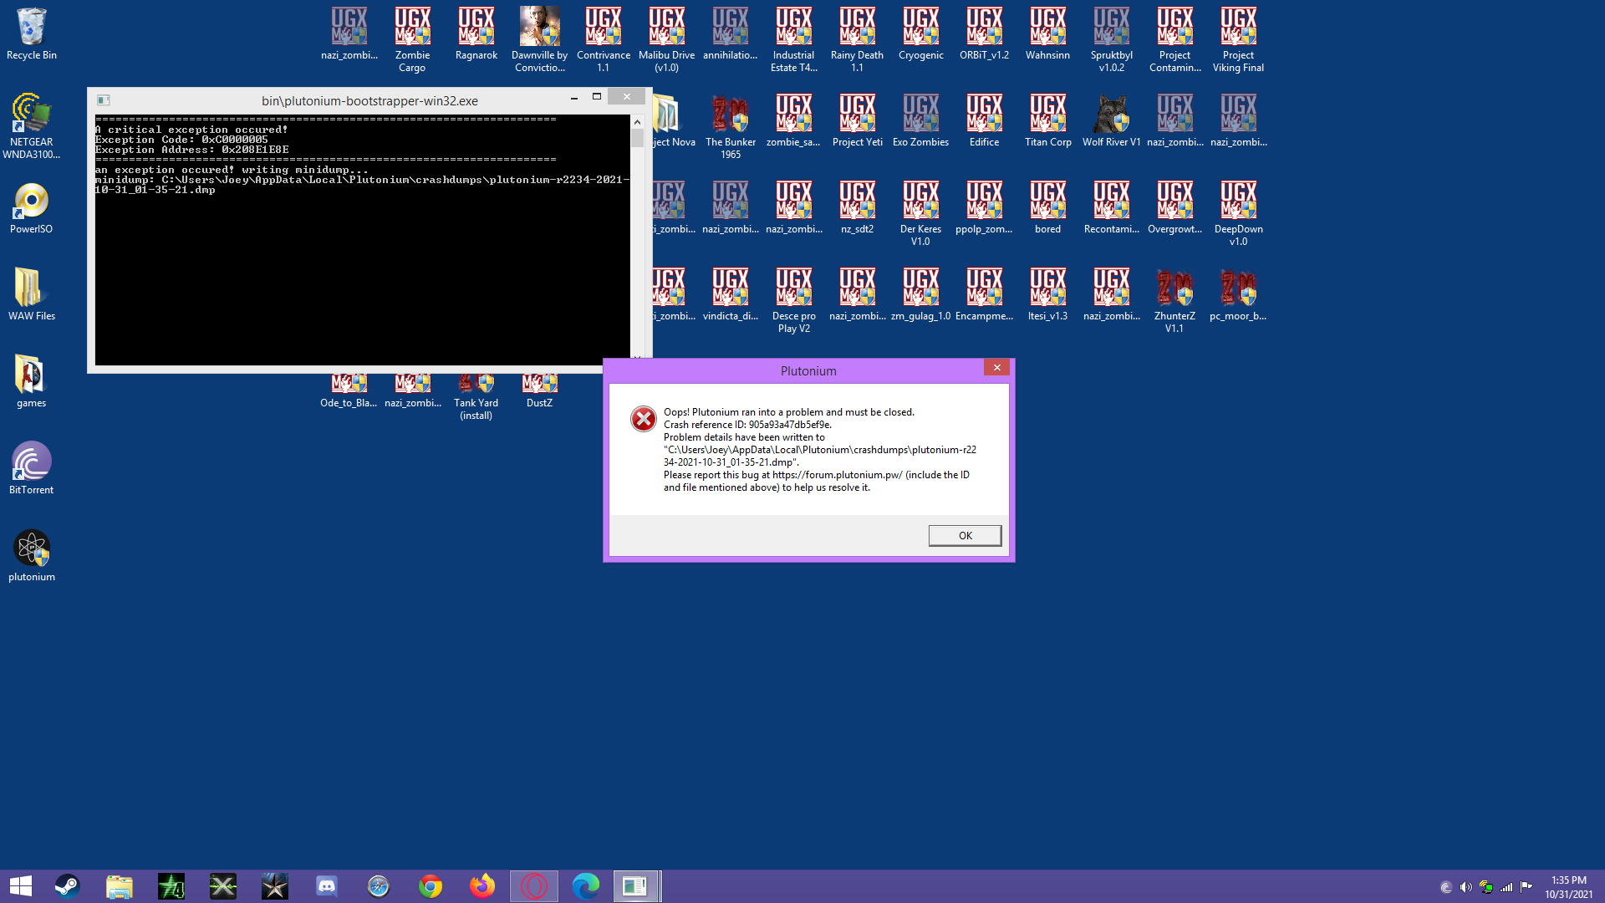Open Opera from the taskbar
Viewport: 1605px width, 903px height.
(534, 886)
